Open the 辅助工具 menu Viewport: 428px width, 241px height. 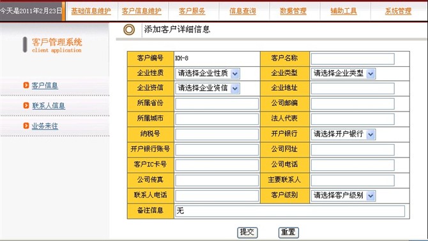[344, 11]
